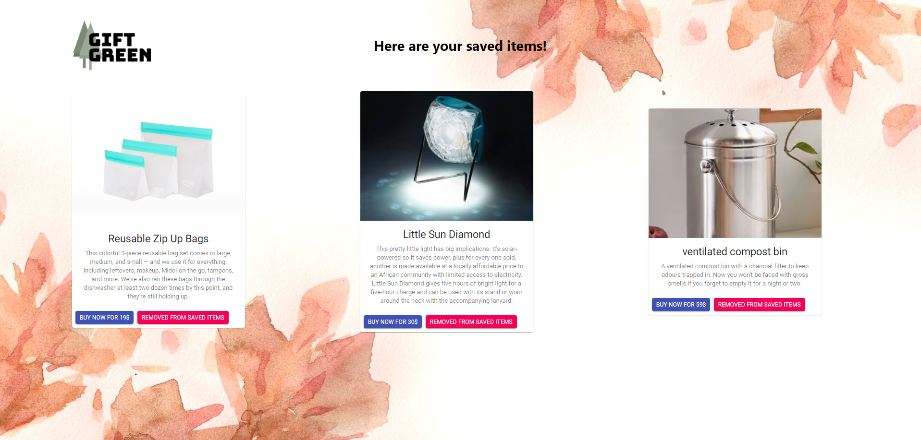
Task: Click the Here are your saved items heading
Action: point(460,46)
